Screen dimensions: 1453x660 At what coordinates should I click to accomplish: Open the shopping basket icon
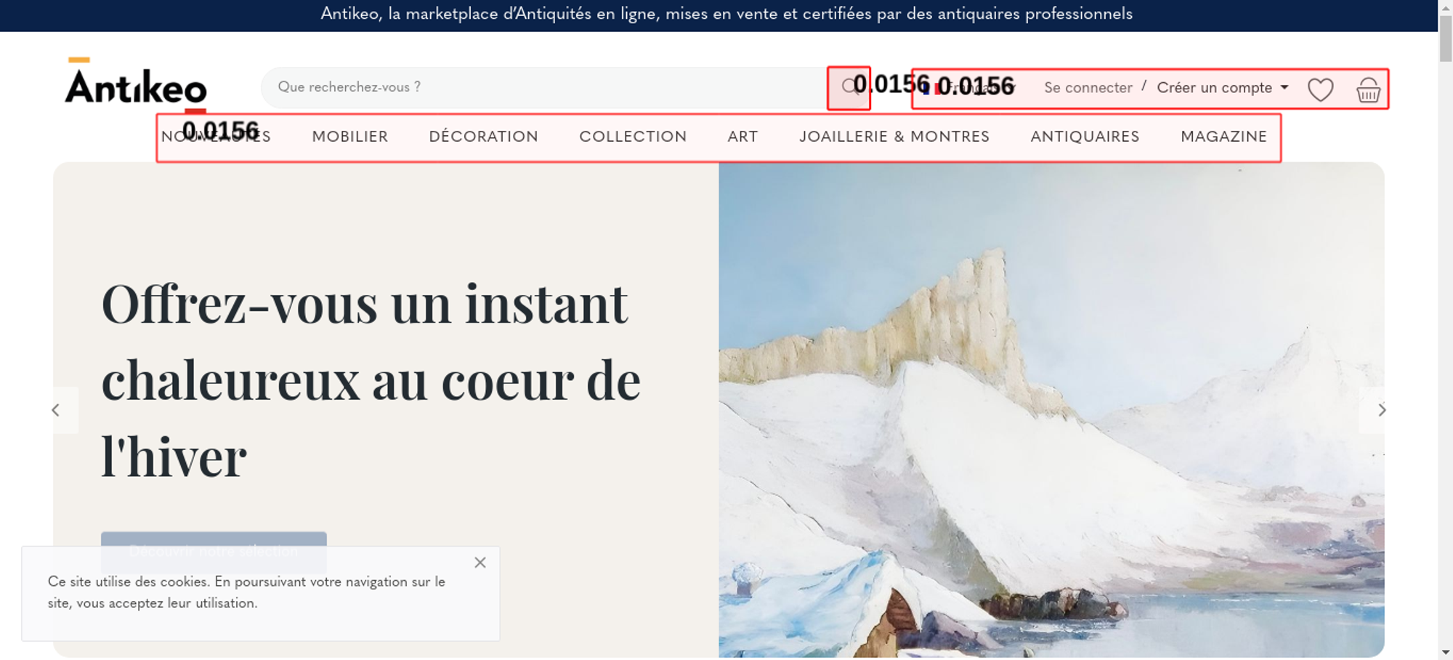pyautogui.click(x=1368, y=89)
